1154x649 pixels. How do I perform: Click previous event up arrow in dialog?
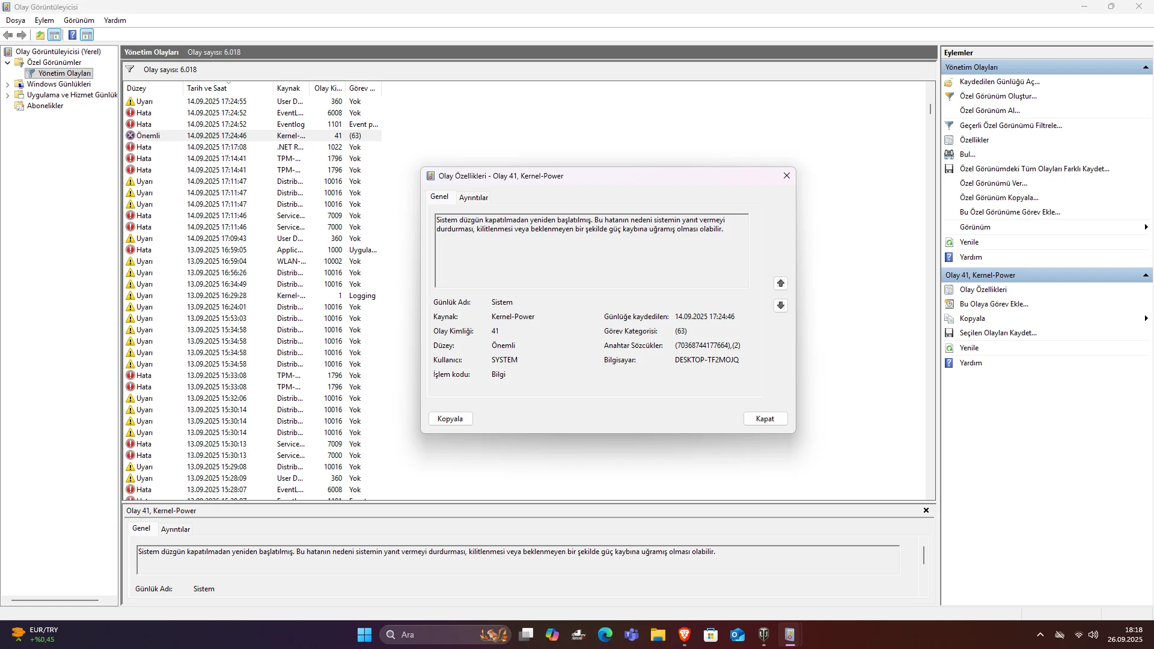tap(780, 283)
